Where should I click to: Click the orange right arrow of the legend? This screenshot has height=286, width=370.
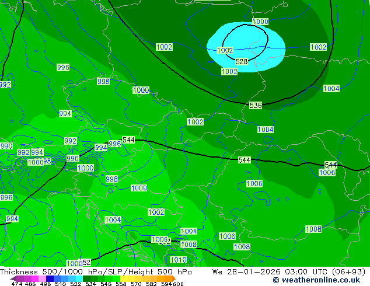point(174,278)
